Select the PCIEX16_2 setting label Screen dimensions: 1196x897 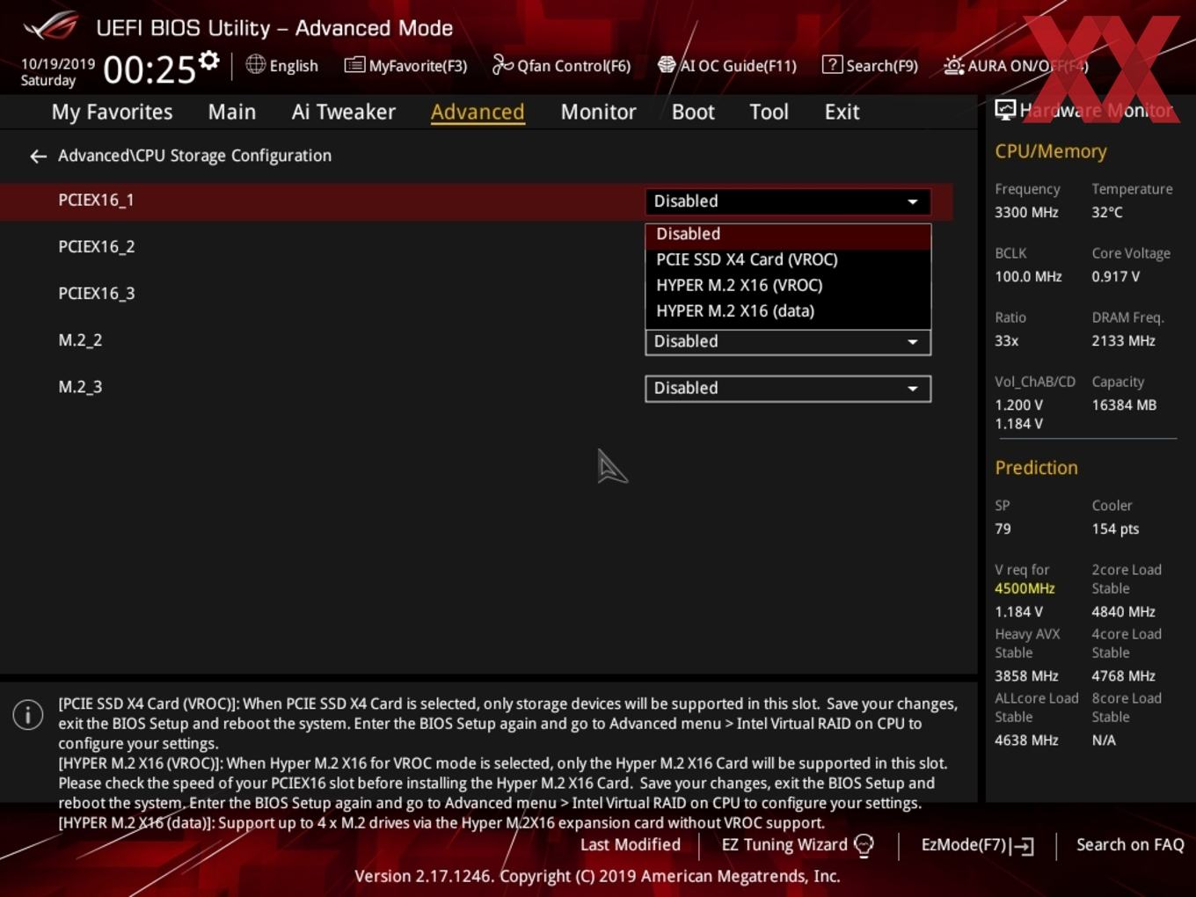tap(97, 247)
